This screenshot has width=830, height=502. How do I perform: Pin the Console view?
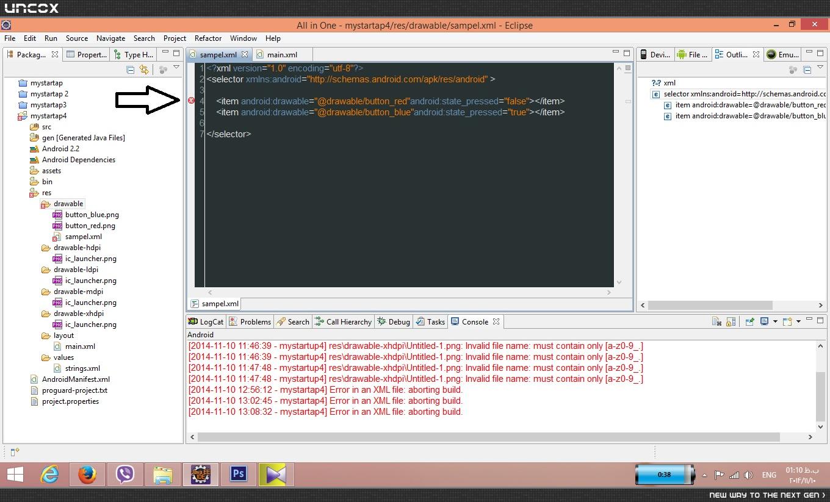point(749,321)
